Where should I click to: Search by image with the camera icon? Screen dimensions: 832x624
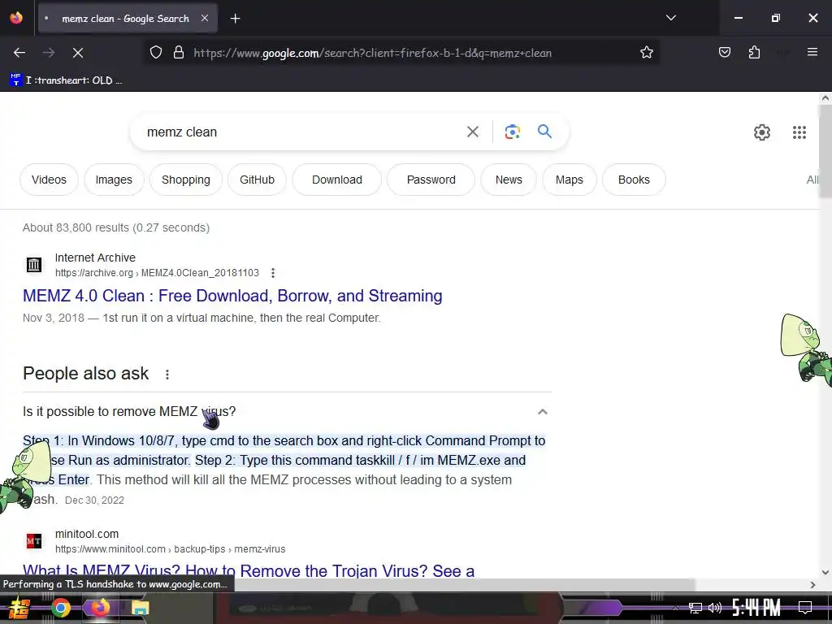click(512, 132)
